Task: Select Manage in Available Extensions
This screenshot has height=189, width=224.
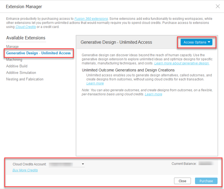Action: 12,46
